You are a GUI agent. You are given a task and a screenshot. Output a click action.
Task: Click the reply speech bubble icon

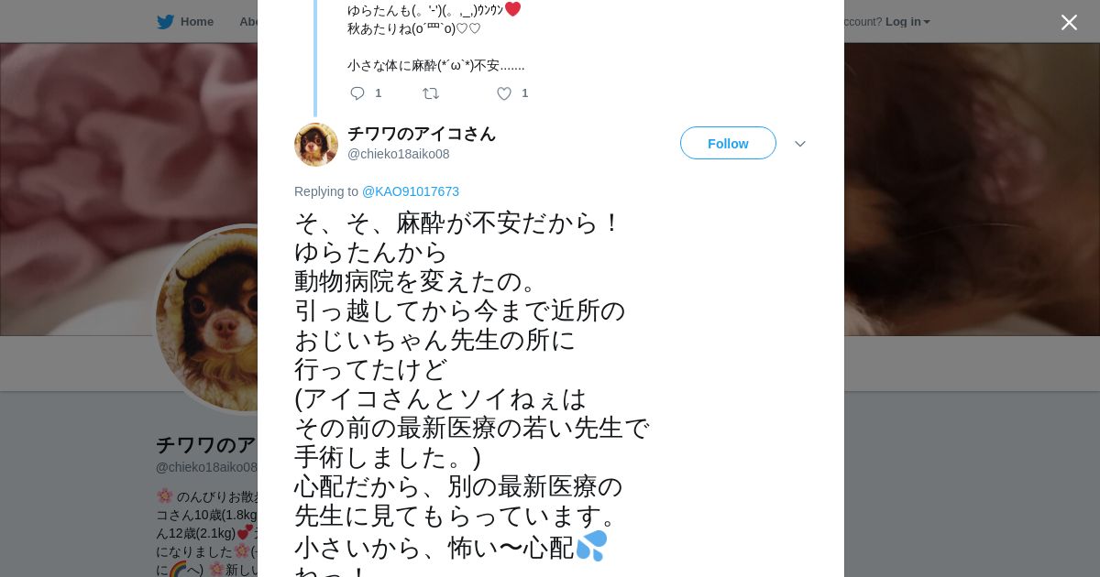pos(357,93)
